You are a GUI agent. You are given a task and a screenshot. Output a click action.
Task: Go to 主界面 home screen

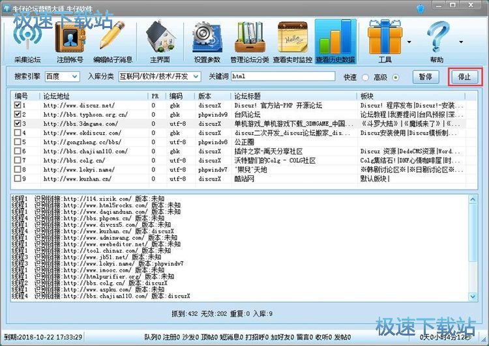(x=160, y=42)
